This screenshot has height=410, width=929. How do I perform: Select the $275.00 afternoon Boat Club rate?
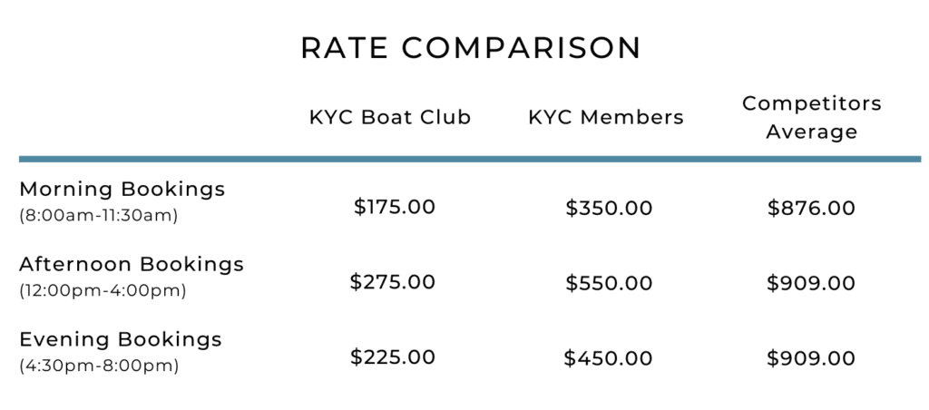(x=393, y=282)
